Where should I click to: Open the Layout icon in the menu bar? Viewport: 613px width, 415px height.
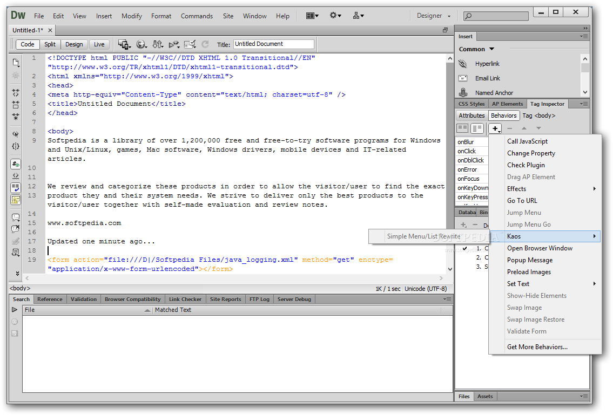coord(312,16)
